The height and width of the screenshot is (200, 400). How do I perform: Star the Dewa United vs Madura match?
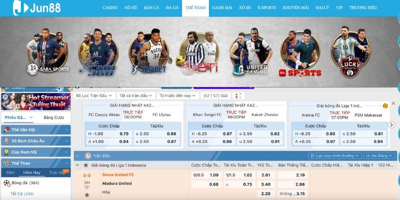pos(87,194)
